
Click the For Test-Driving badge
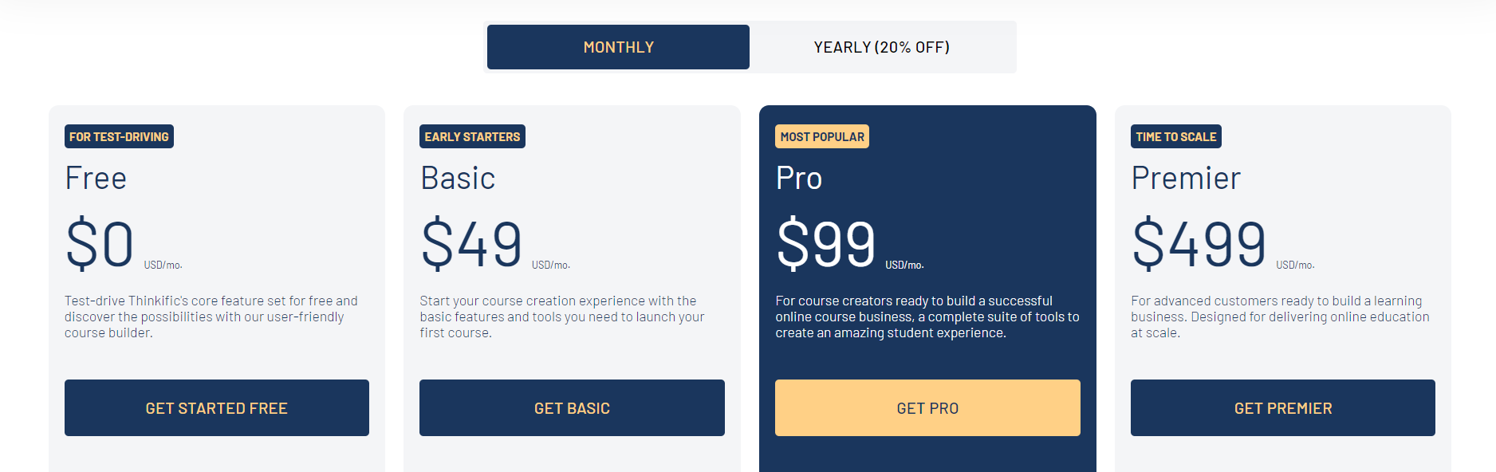[119, 136]
